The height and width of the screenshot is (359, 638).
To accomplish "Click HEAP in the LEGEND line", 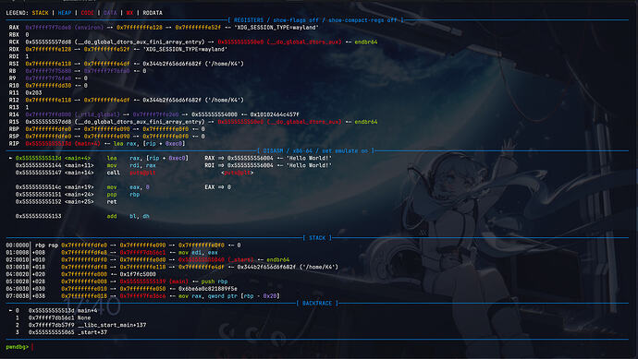I will (x=65, y=13).
